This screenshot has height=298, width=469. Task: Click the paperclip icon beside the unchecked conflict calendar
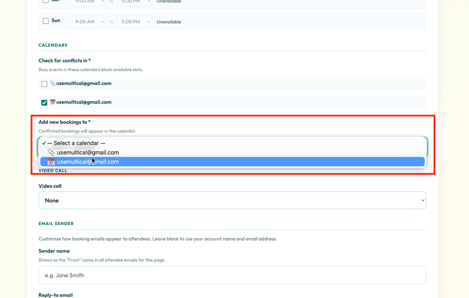tap(51, 83)
